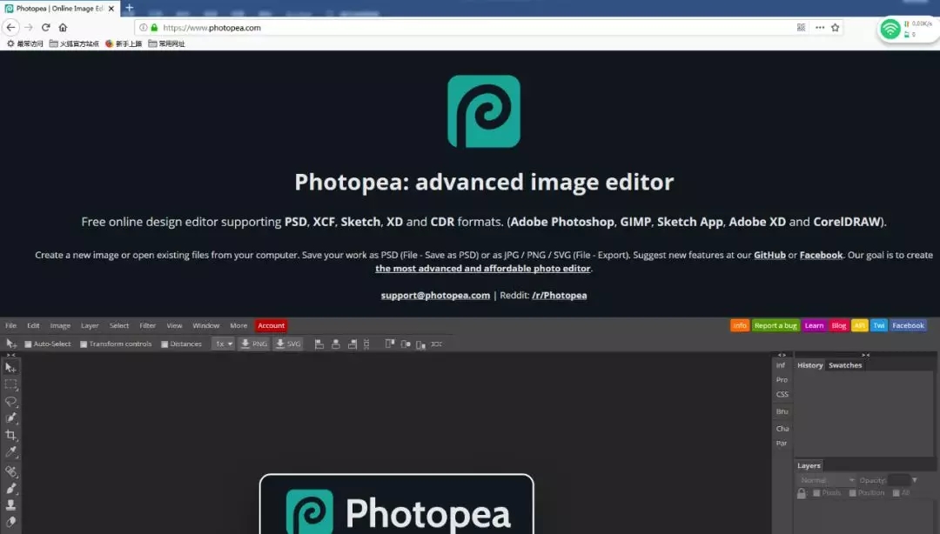Switch to the History tab
940x534 pixels.
click(x=809, y=365)
